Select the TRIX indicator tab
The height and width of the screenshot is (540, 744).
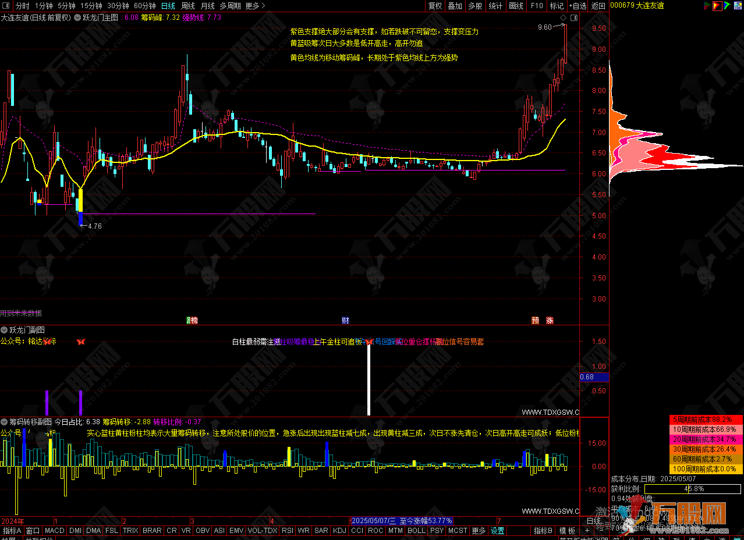[x=130, y=531]
